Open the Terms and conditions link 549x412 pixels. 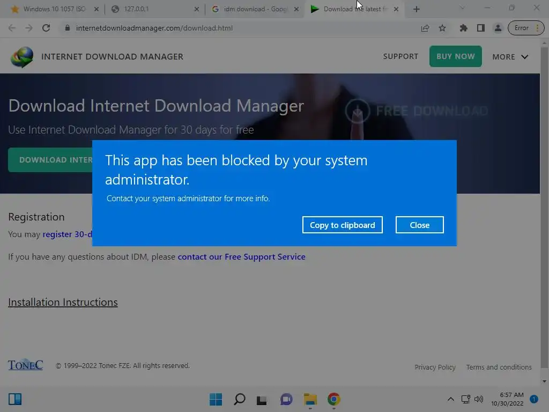click(x=499, y=367)
